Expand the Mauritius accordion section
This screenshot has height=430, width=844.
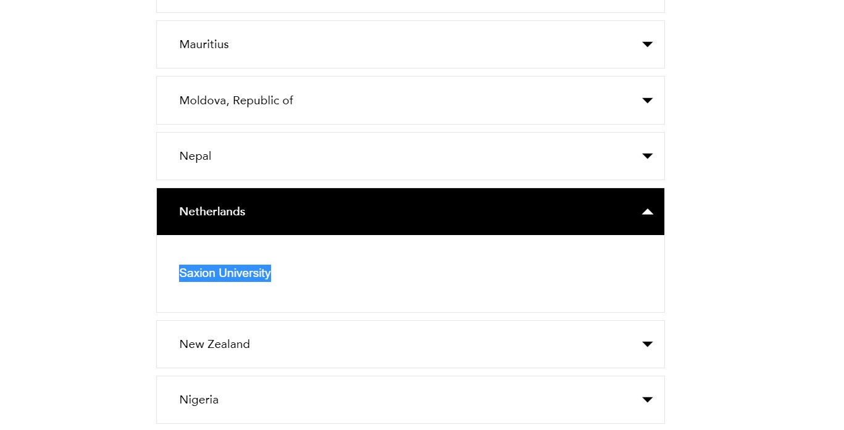pyautogui.click(x=410, y=44)
